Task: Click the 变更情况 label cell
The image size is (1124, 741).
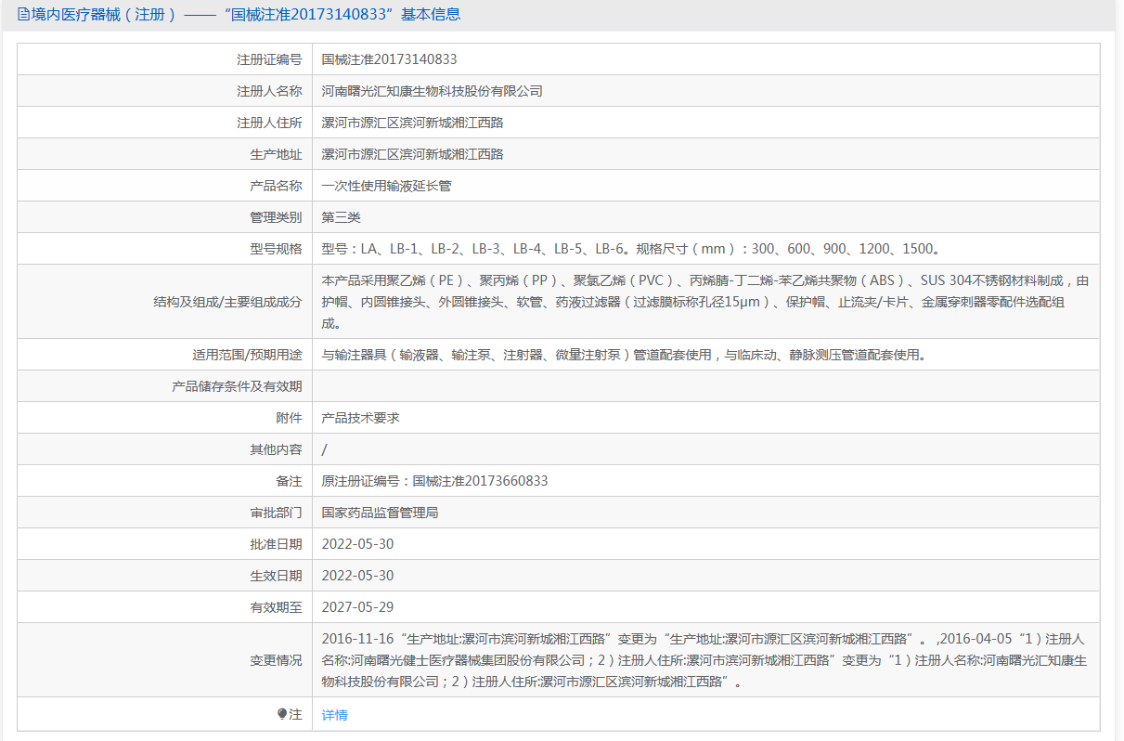Action: pyautogui.click(x=164, y=660)
